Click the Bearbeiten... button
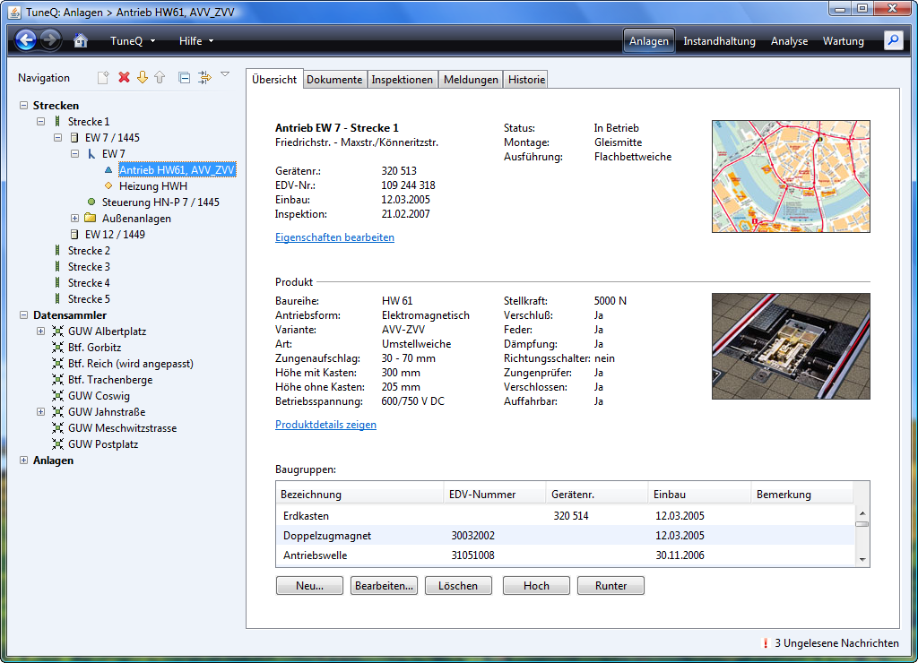 [384, 586]
